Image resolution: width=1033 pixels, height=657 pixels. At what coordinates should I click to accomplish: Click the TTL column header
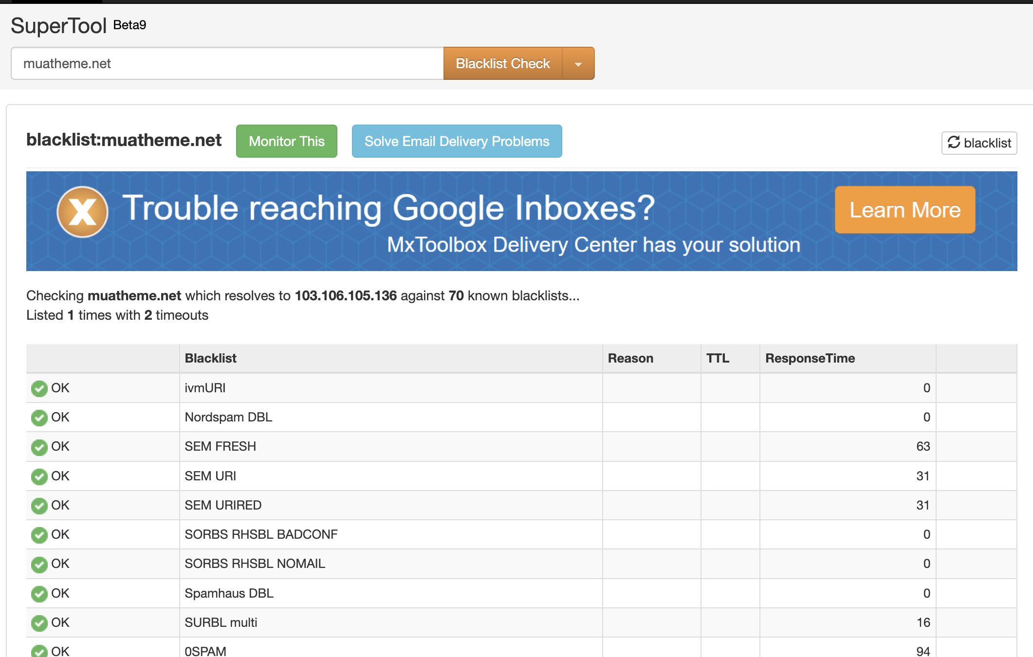[x=718, y=358]
